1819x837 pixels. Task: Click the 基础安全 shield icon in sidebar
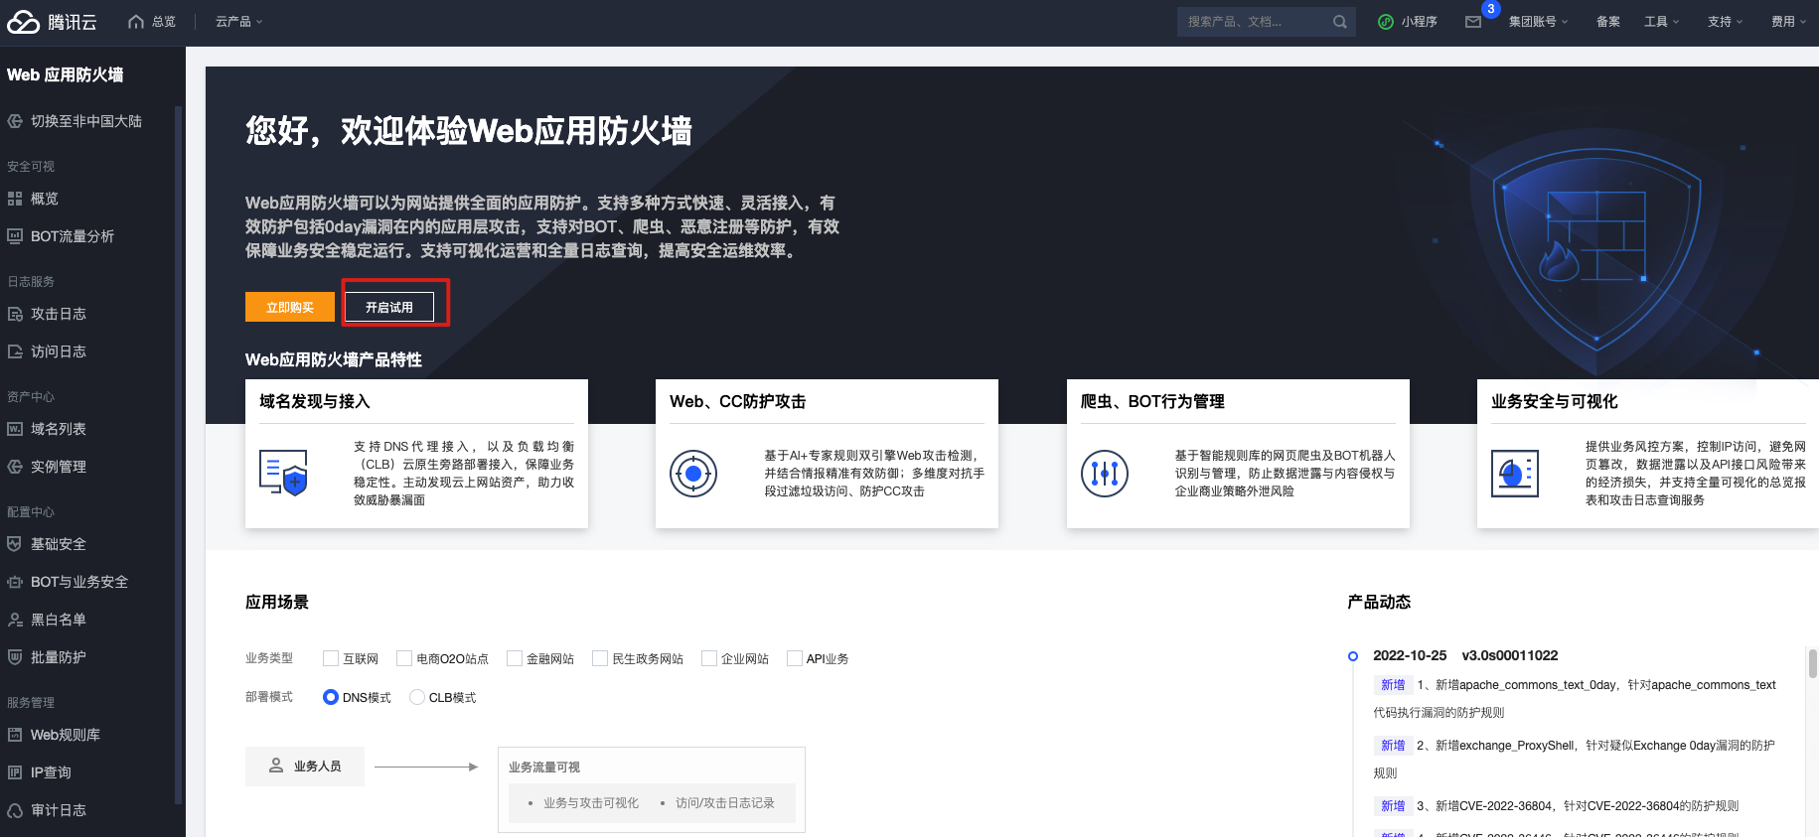(15, 544)
